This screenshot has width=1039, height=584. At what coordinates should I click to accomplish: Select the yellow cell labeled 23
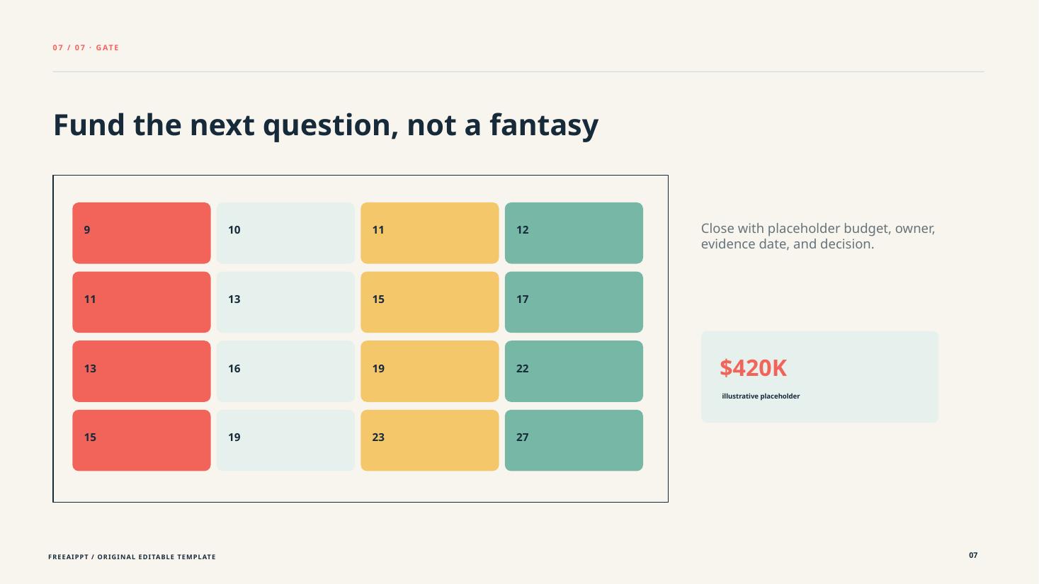point(430,440)
